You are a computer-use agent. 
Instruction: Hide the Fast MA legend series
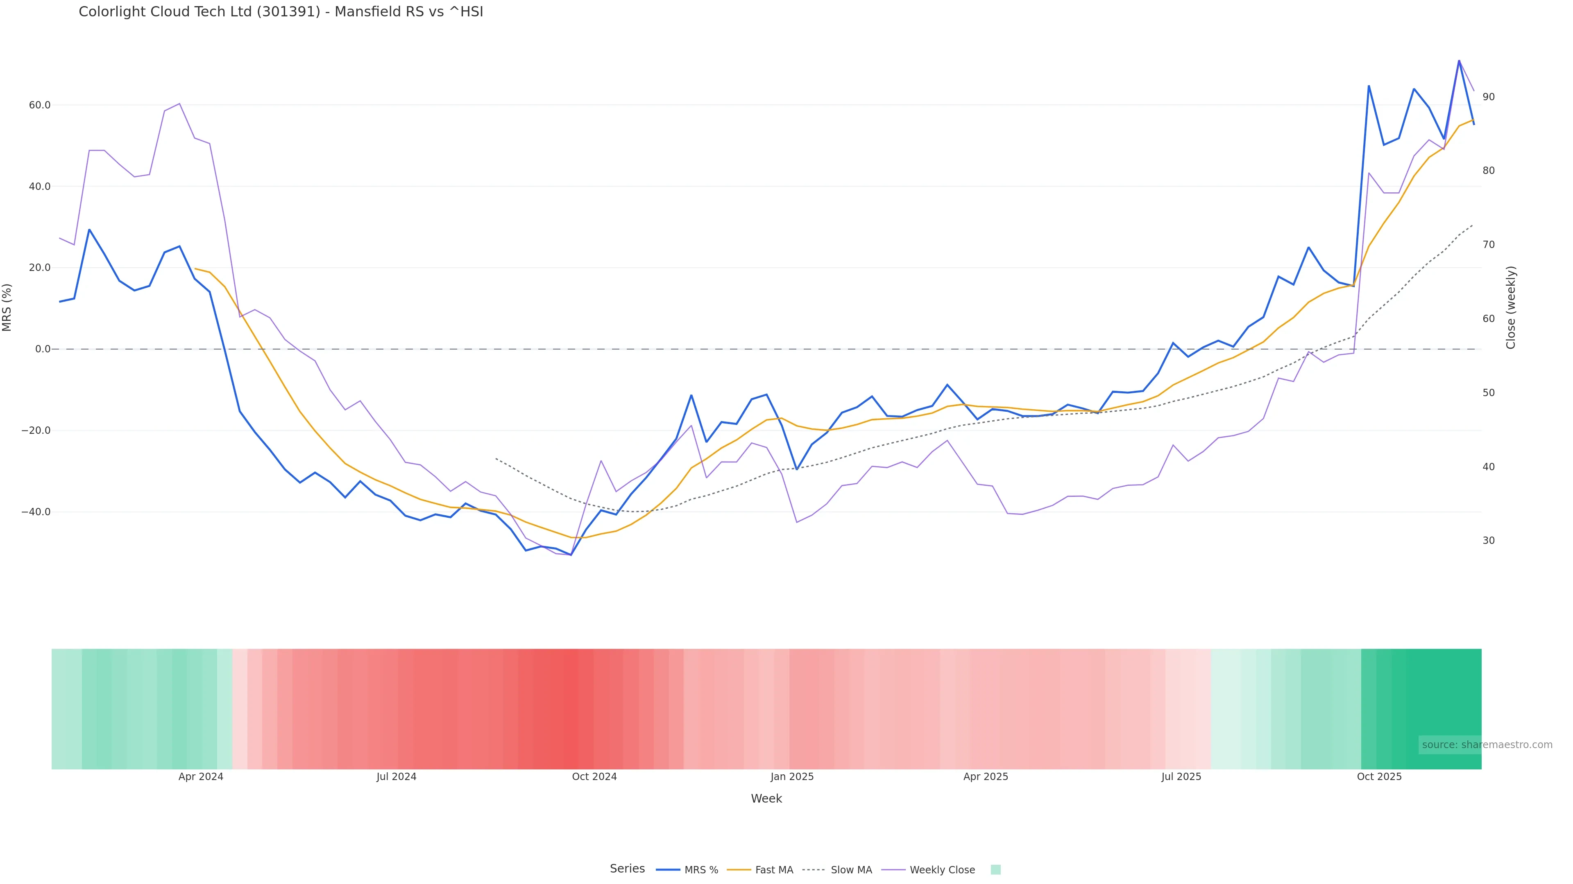(x=774, y=870)
